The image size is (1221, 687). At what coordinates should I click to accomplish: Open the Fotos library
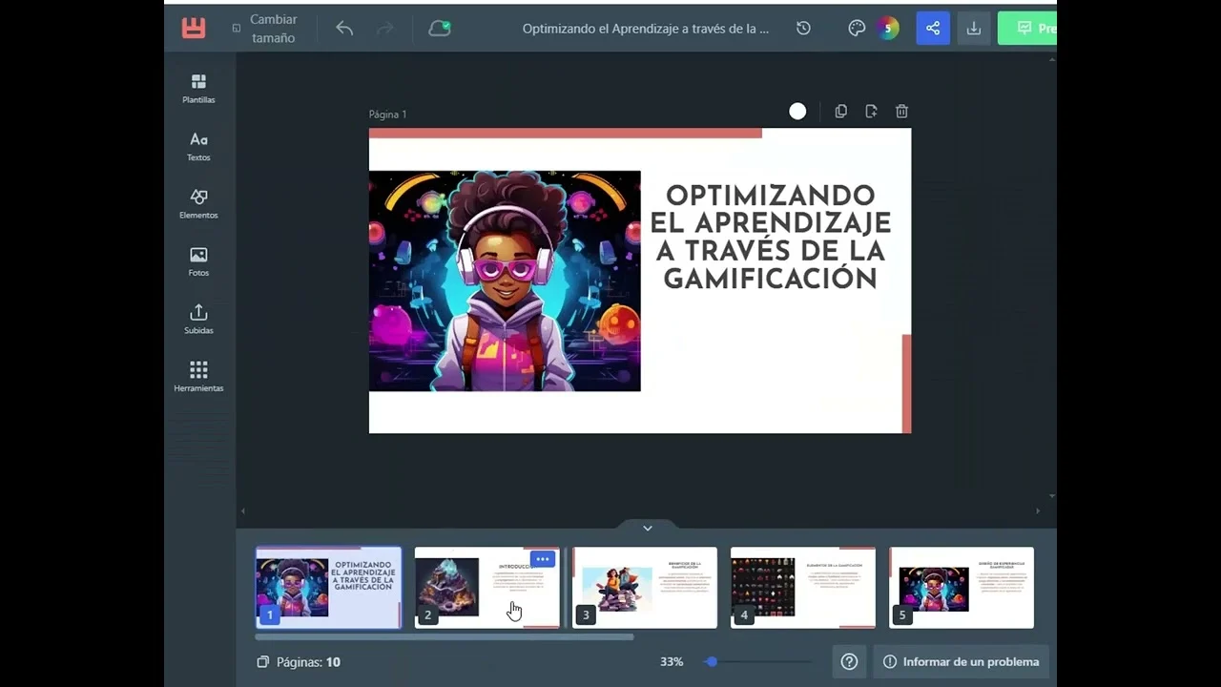tap(198, 261)
